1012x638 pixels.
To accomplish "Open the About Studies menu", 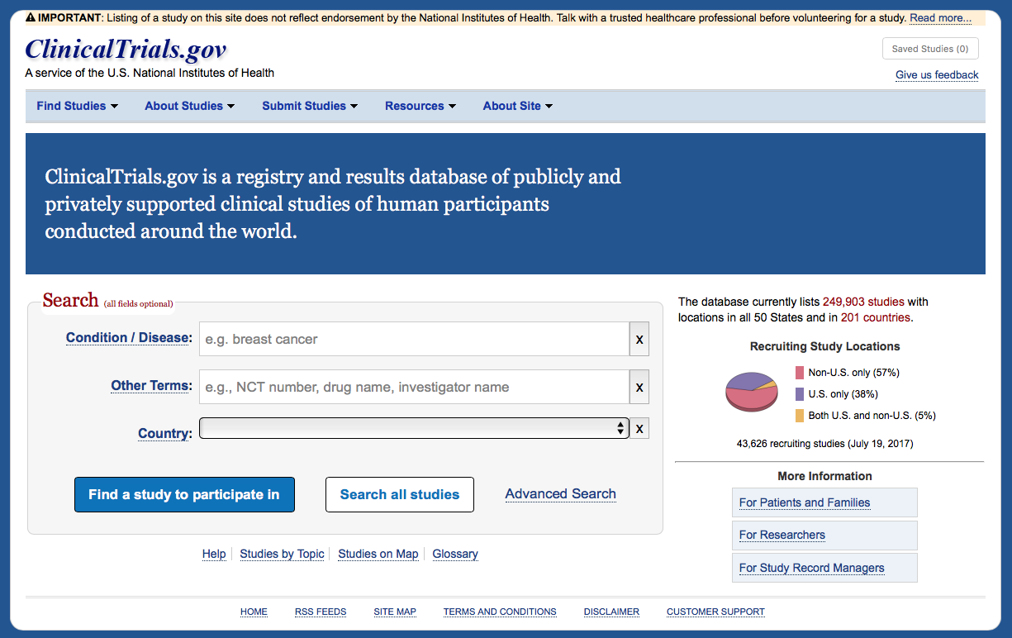I will coord(189,106).
